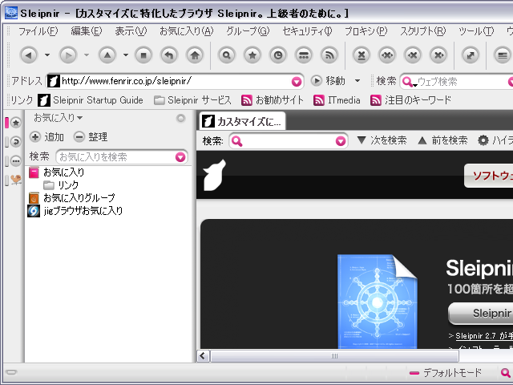The width and height of the screenshot is (513, 385).
Task: Open the ITmedia feed link
Action: (x=337, y=100)
